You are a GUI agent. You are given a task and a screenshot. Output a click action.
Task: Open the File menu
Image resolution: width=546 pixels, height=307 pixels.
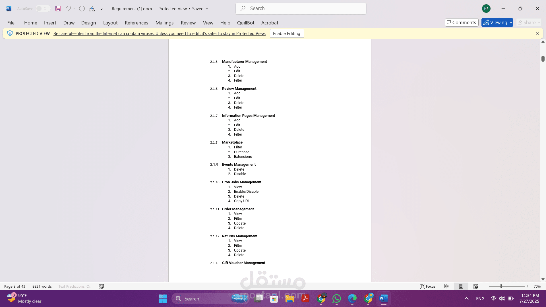tap(11, 23)
